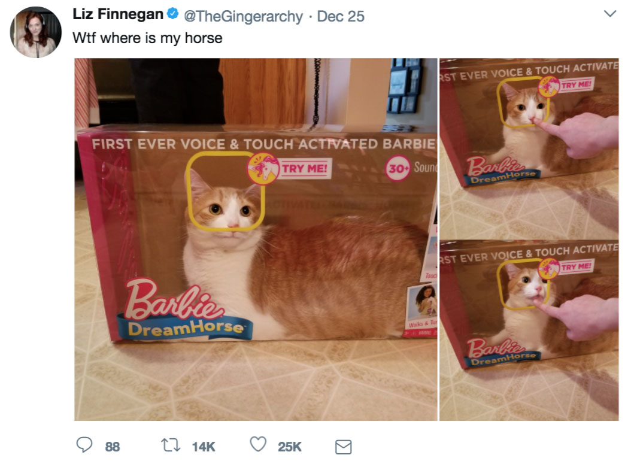This screenshot has height=461, width=631.
Task: Click the reply speech bubble icon
Action: point(84,446)
